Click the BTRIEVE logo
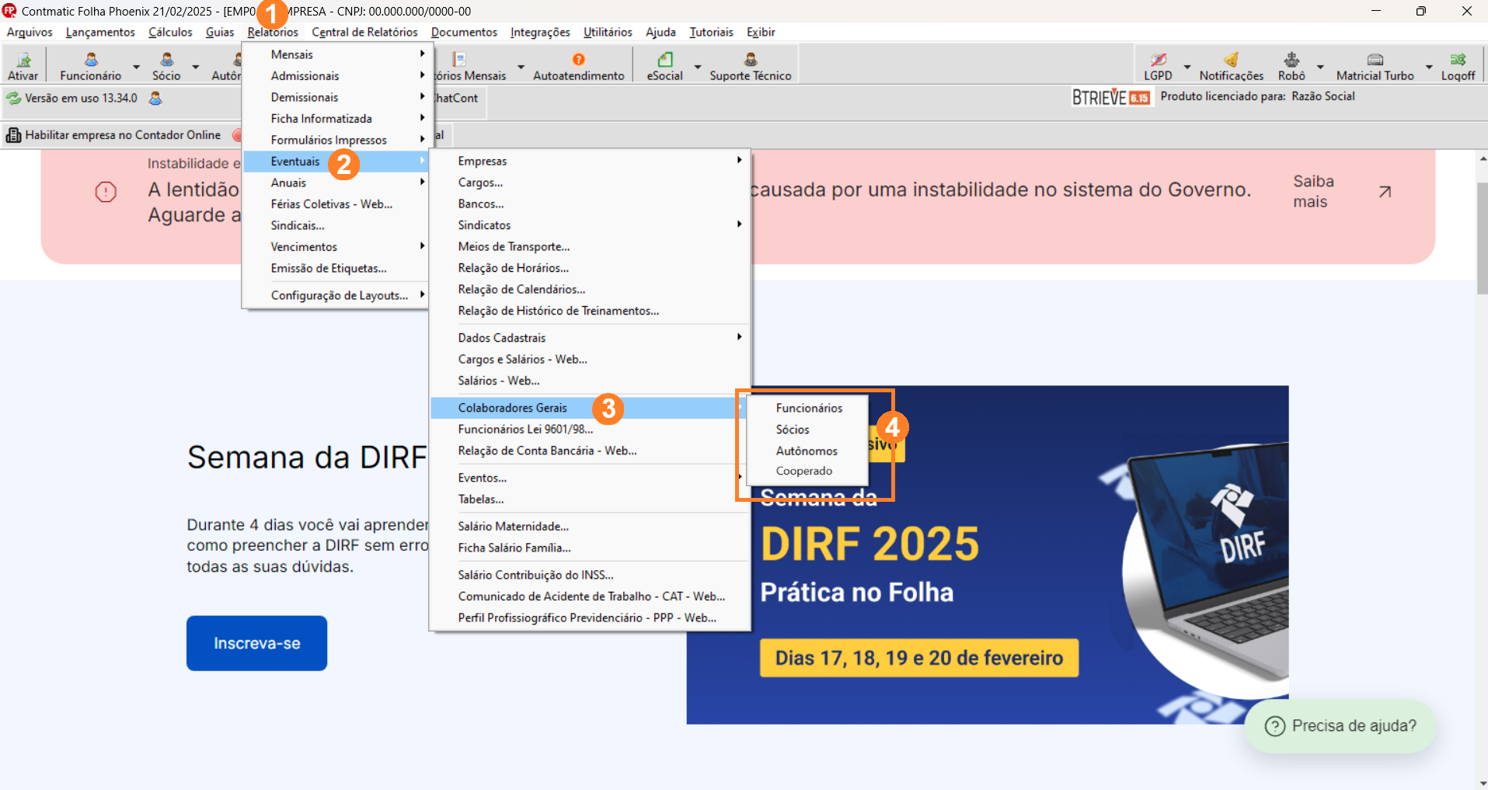 click(1111, 97)
